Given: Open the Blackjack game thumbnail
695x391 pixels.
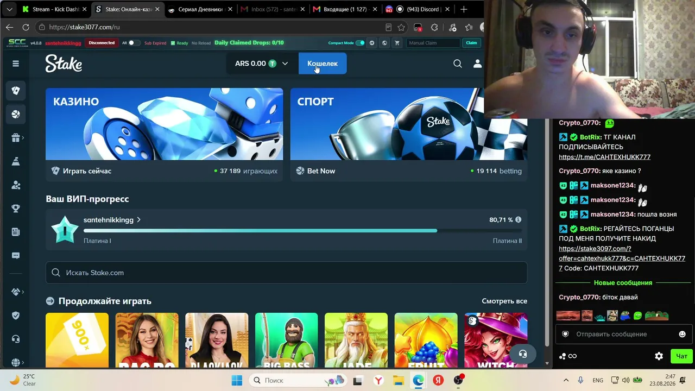Looking at the screenshot, I should [x=217, y=340].
